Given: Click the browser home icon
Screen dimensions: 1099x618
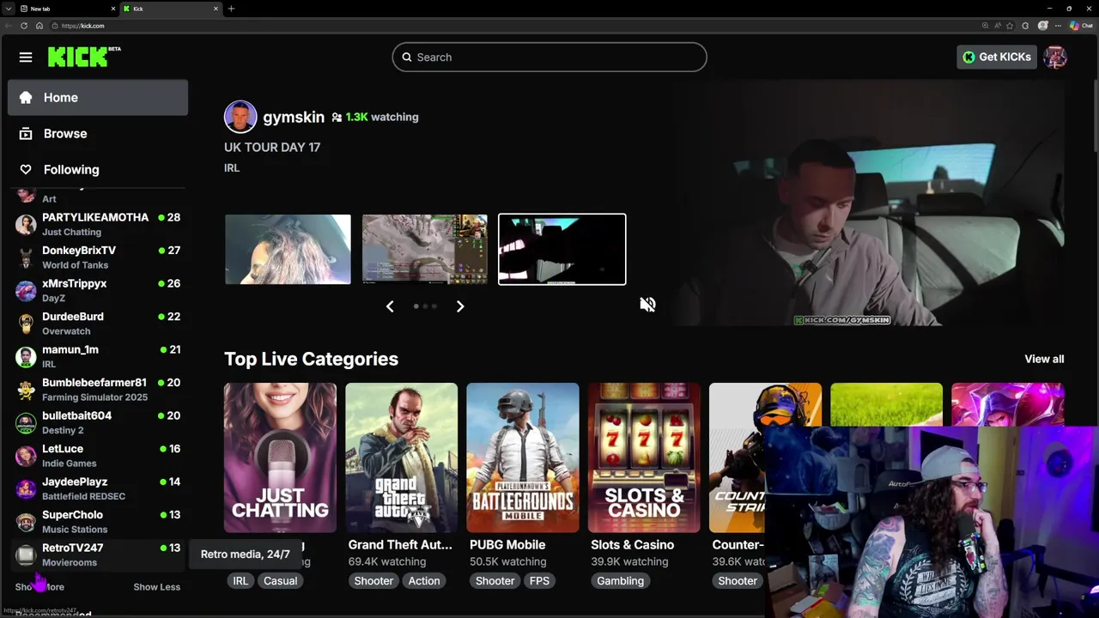Looking at the screenshot, I should point(39,26).
